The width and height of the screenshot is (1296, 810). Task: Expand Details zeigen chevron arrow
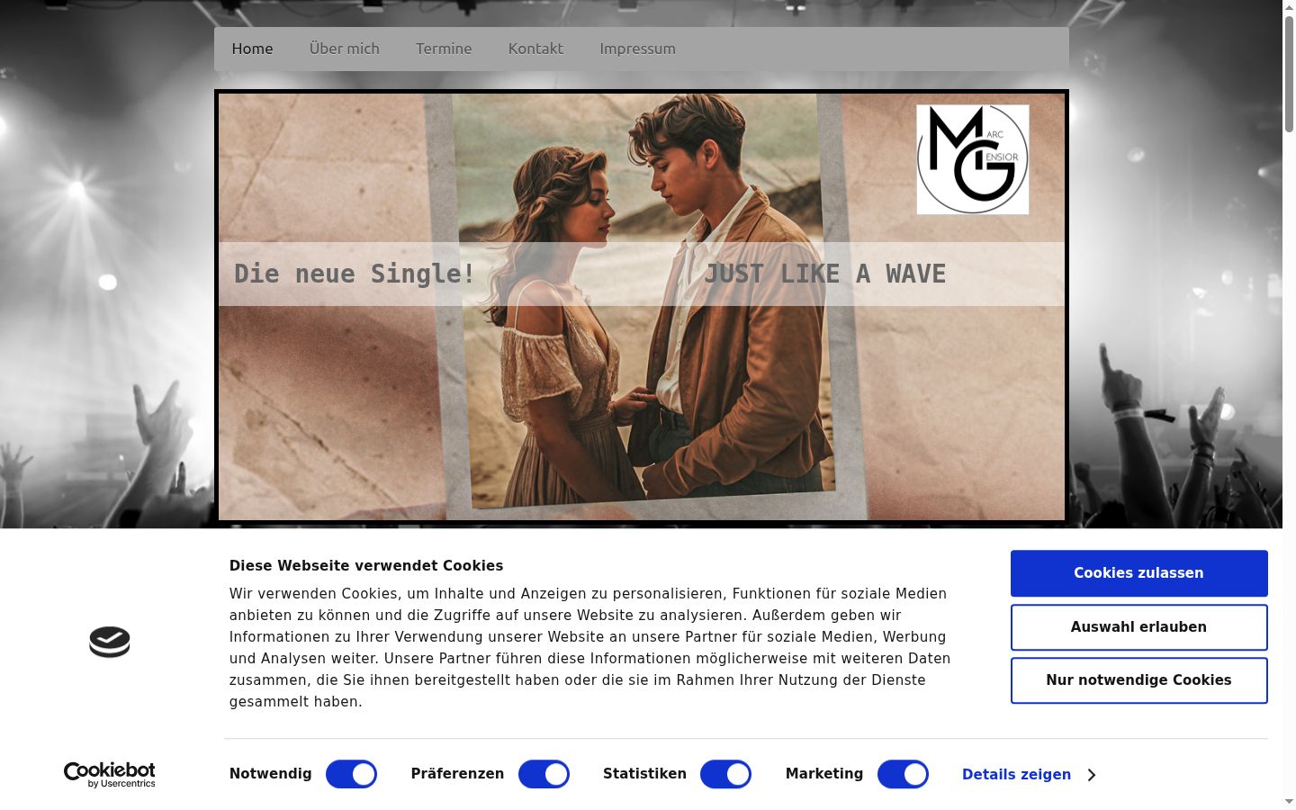tap(1092, 775)
